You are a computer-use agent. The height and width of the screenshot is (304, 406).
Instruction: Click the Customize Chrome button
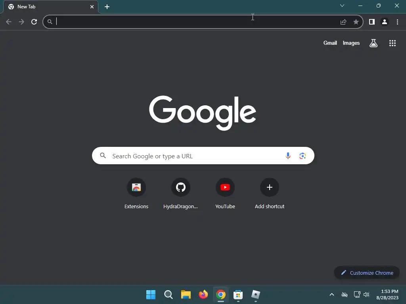point(367,273)
